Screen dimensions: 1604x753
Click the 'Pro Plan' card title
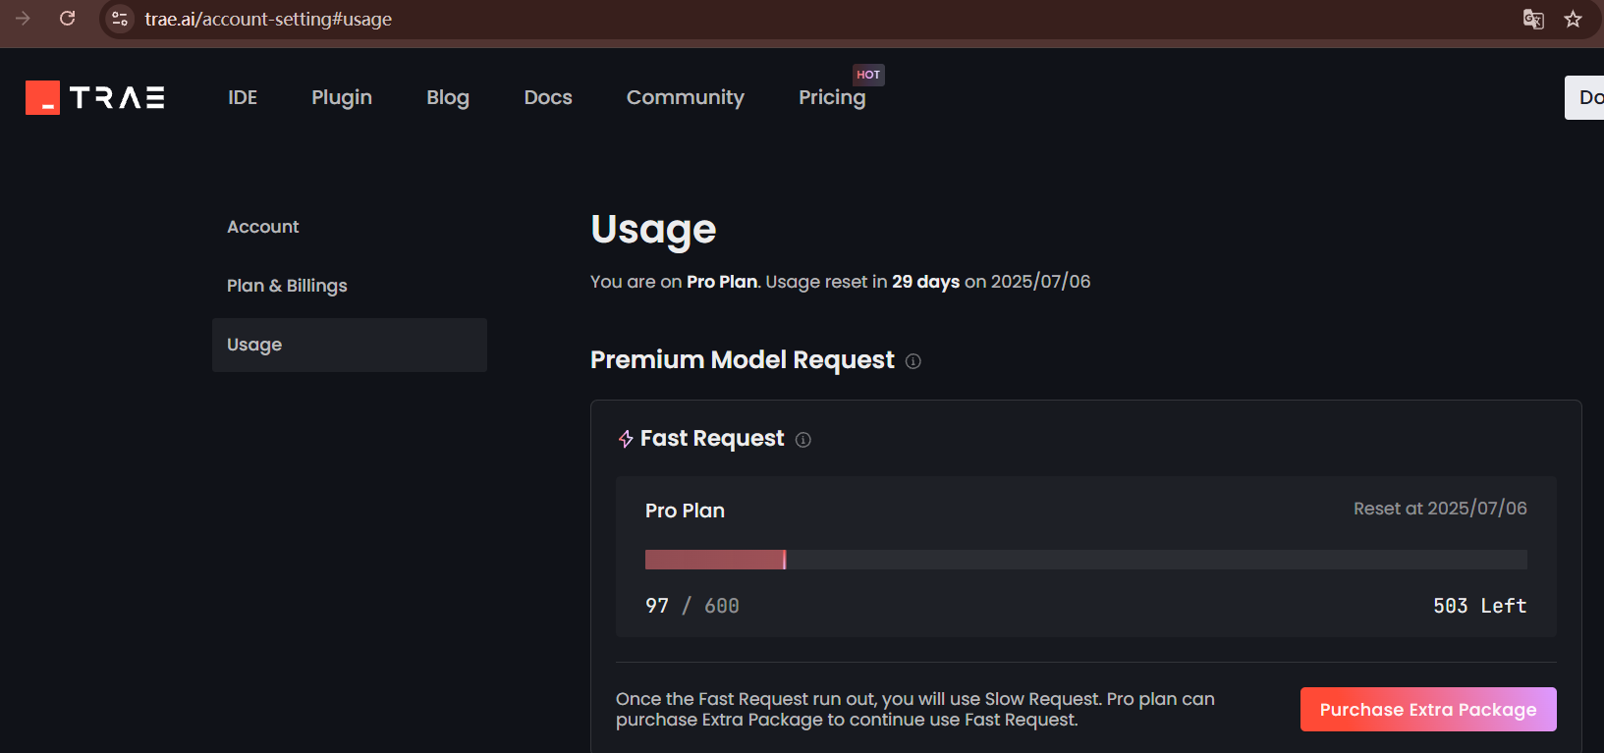coord(685,511)
